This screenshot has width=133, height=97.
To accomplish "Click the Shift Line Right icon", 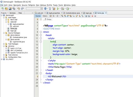I will (89, 16).
